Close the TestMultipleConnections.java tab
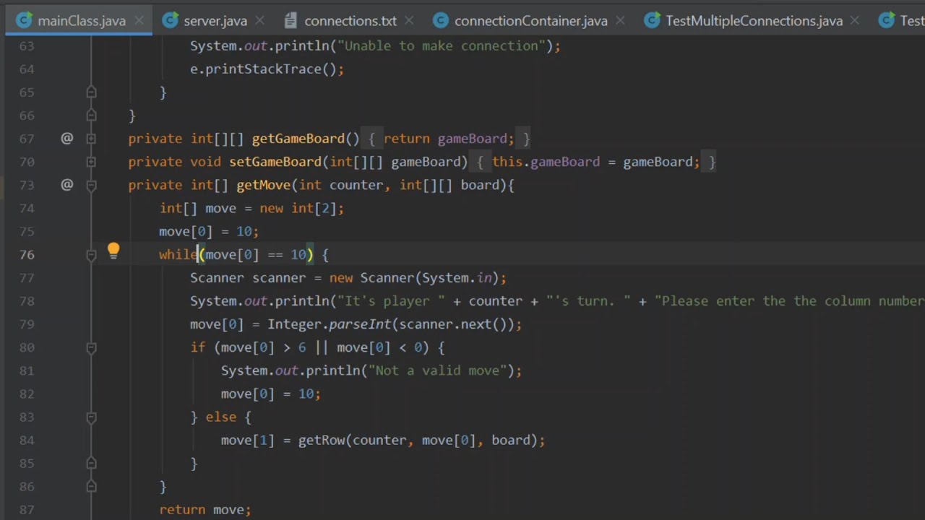Image resolution: width=925 pixels, height=520 pixels. point(856,21)
